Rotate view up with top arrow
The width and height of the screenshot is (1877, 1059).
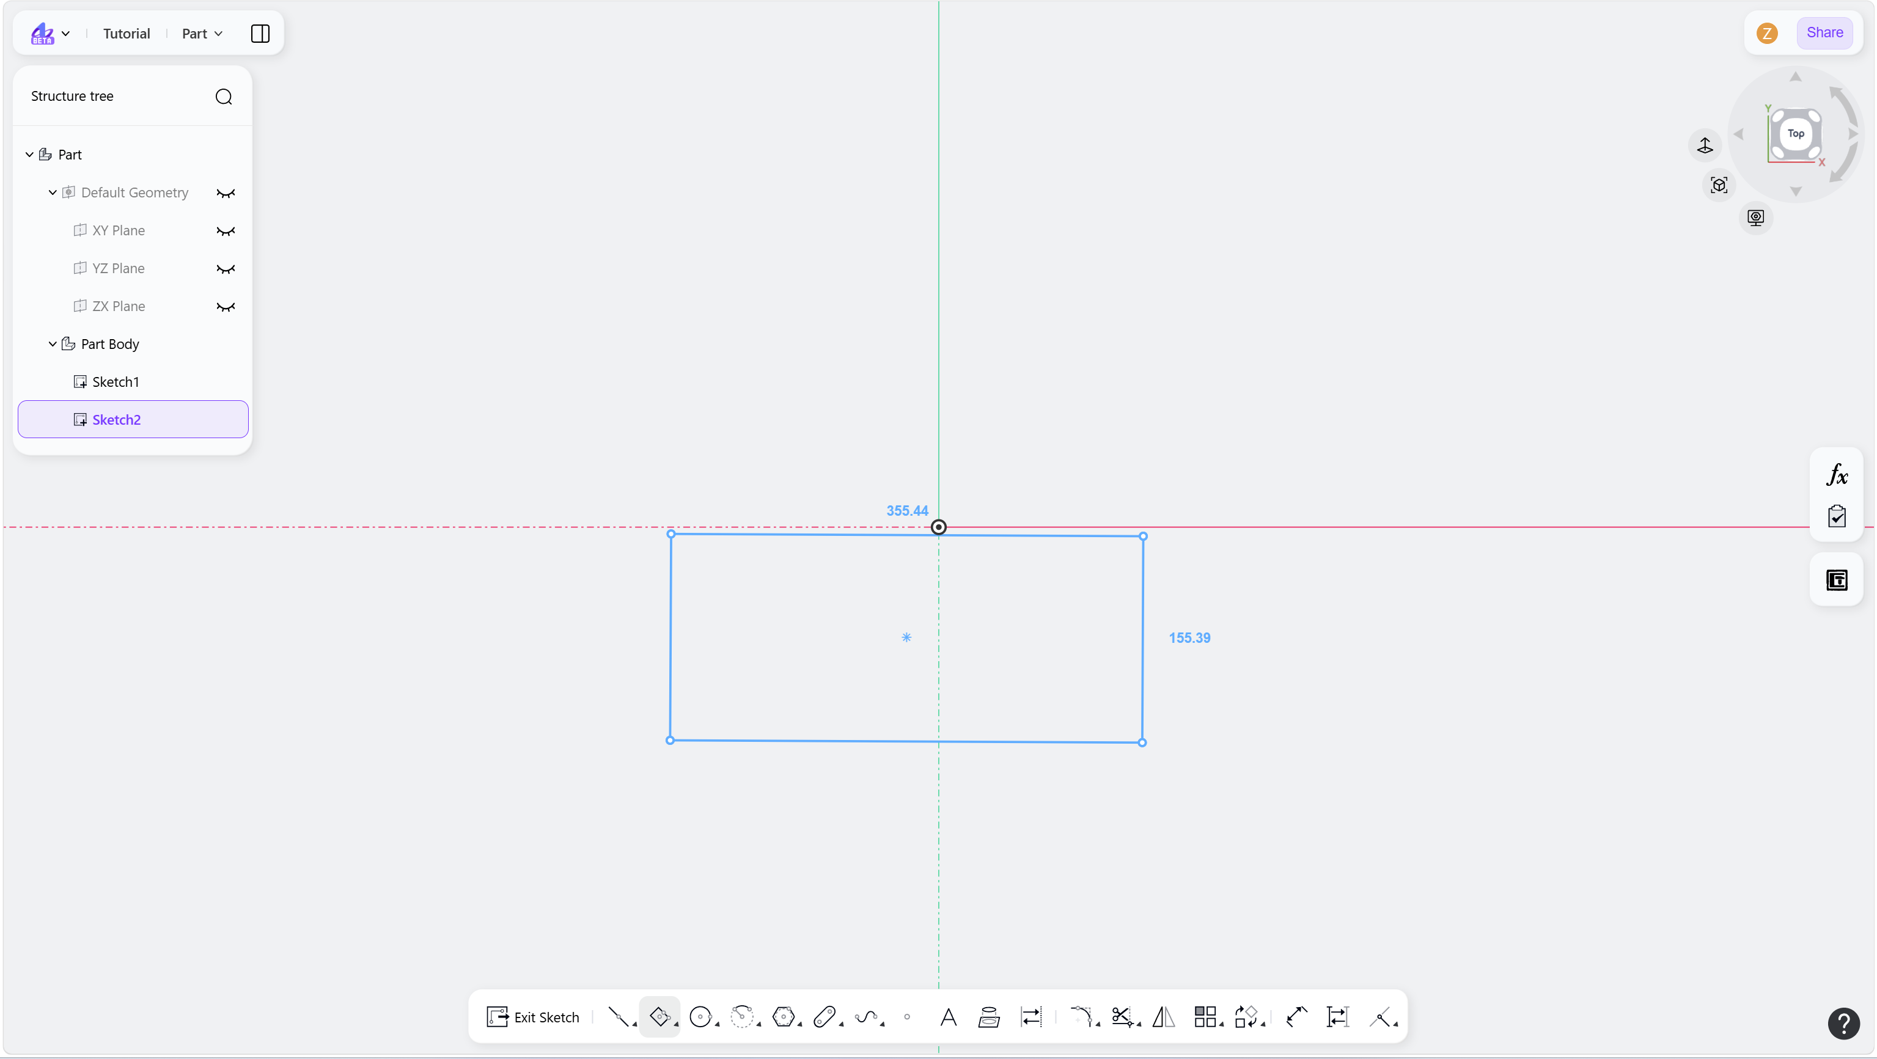coord(1795,76)
